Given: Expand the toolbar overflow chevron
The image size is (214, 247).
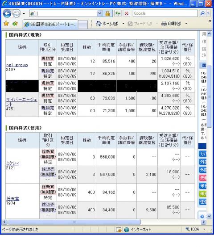Looking at the screenshot, I should pos(210,21).
